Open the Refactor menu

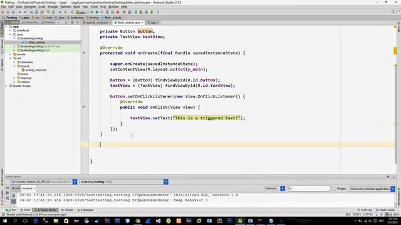[x=66, y=7]
